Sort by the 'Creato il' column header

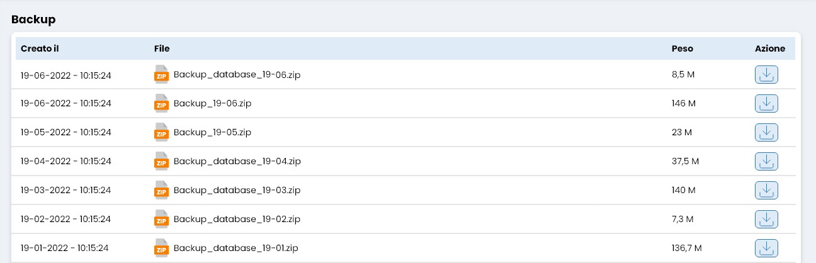[40, 48]
